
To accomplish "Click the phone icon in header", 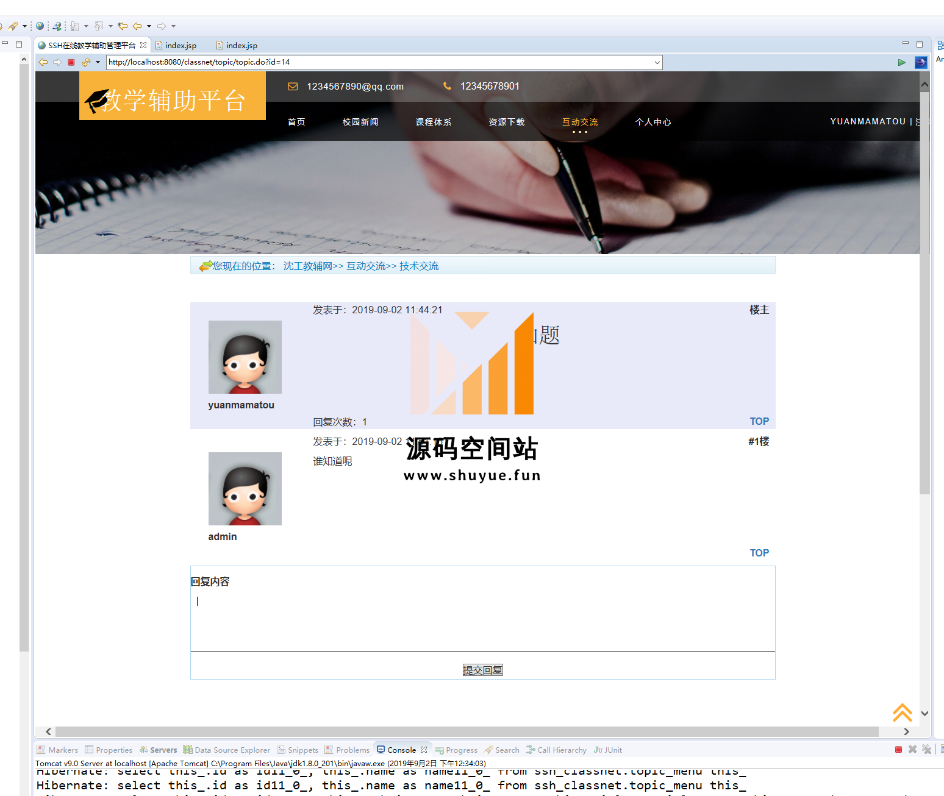I will click(x=447, y=87).
